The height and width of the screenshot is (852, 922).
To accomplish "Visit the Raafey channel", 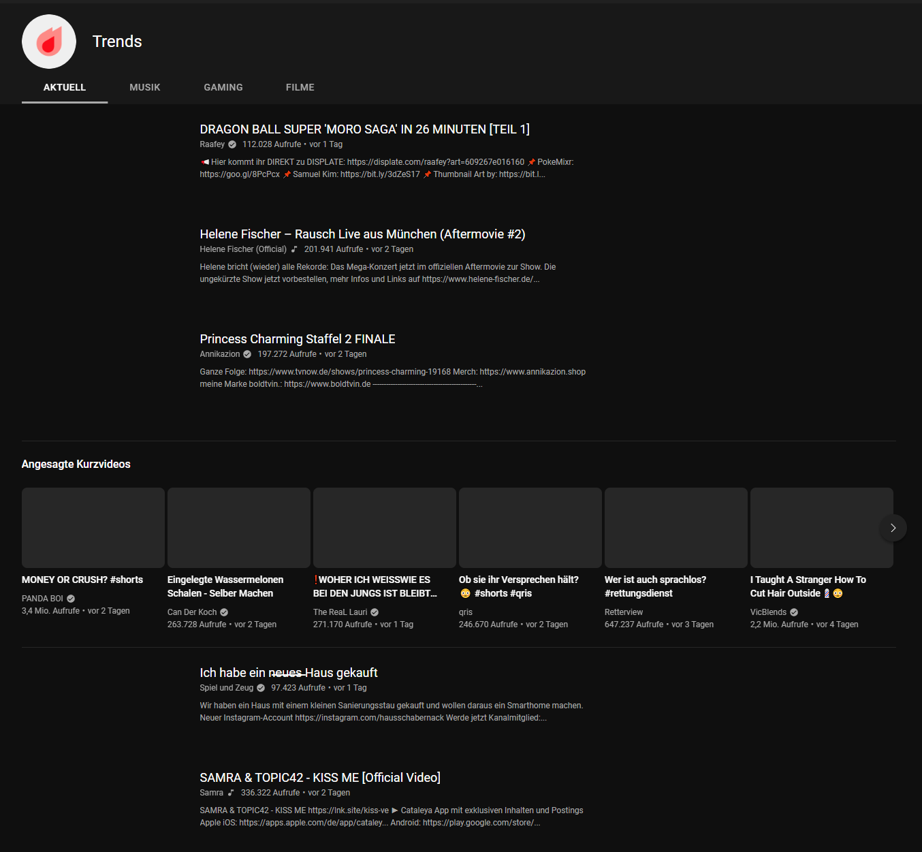I will pos(212,144).
